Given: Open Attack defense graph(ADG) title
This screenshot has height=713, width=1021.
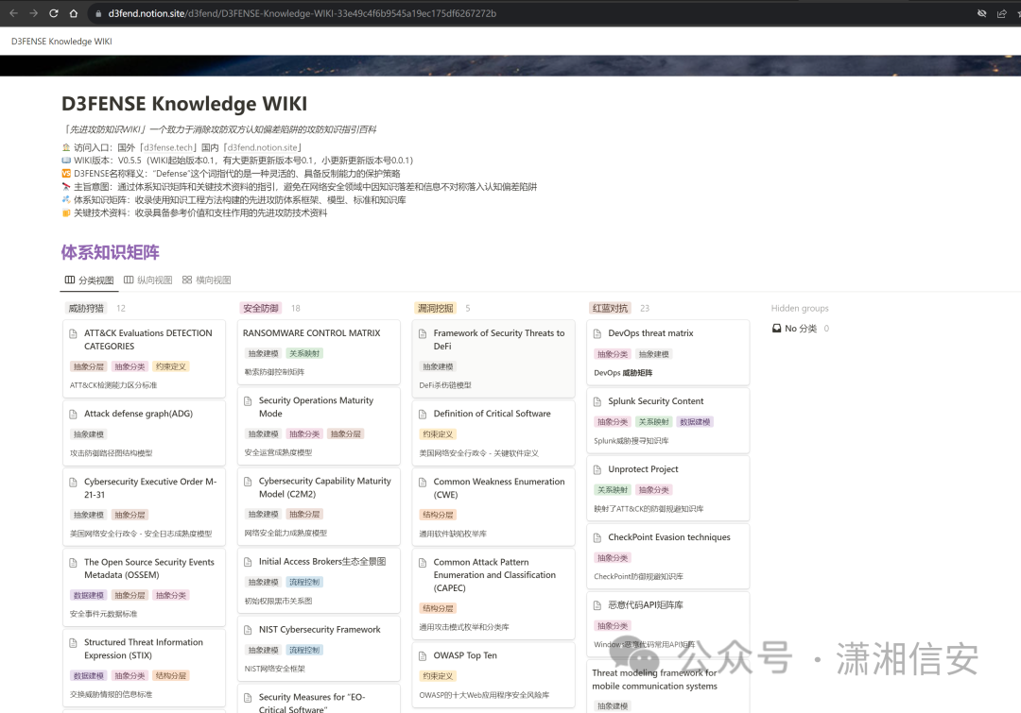Looking at the screenshot, I should [138, 414].
